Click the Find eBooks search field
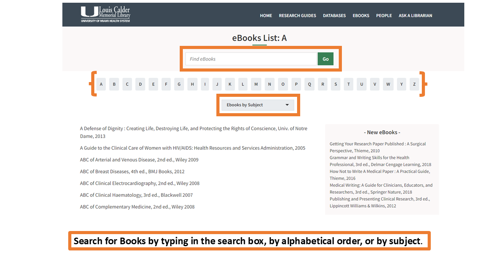Screen dimensions: 499x280 click(x=251, y=59)
